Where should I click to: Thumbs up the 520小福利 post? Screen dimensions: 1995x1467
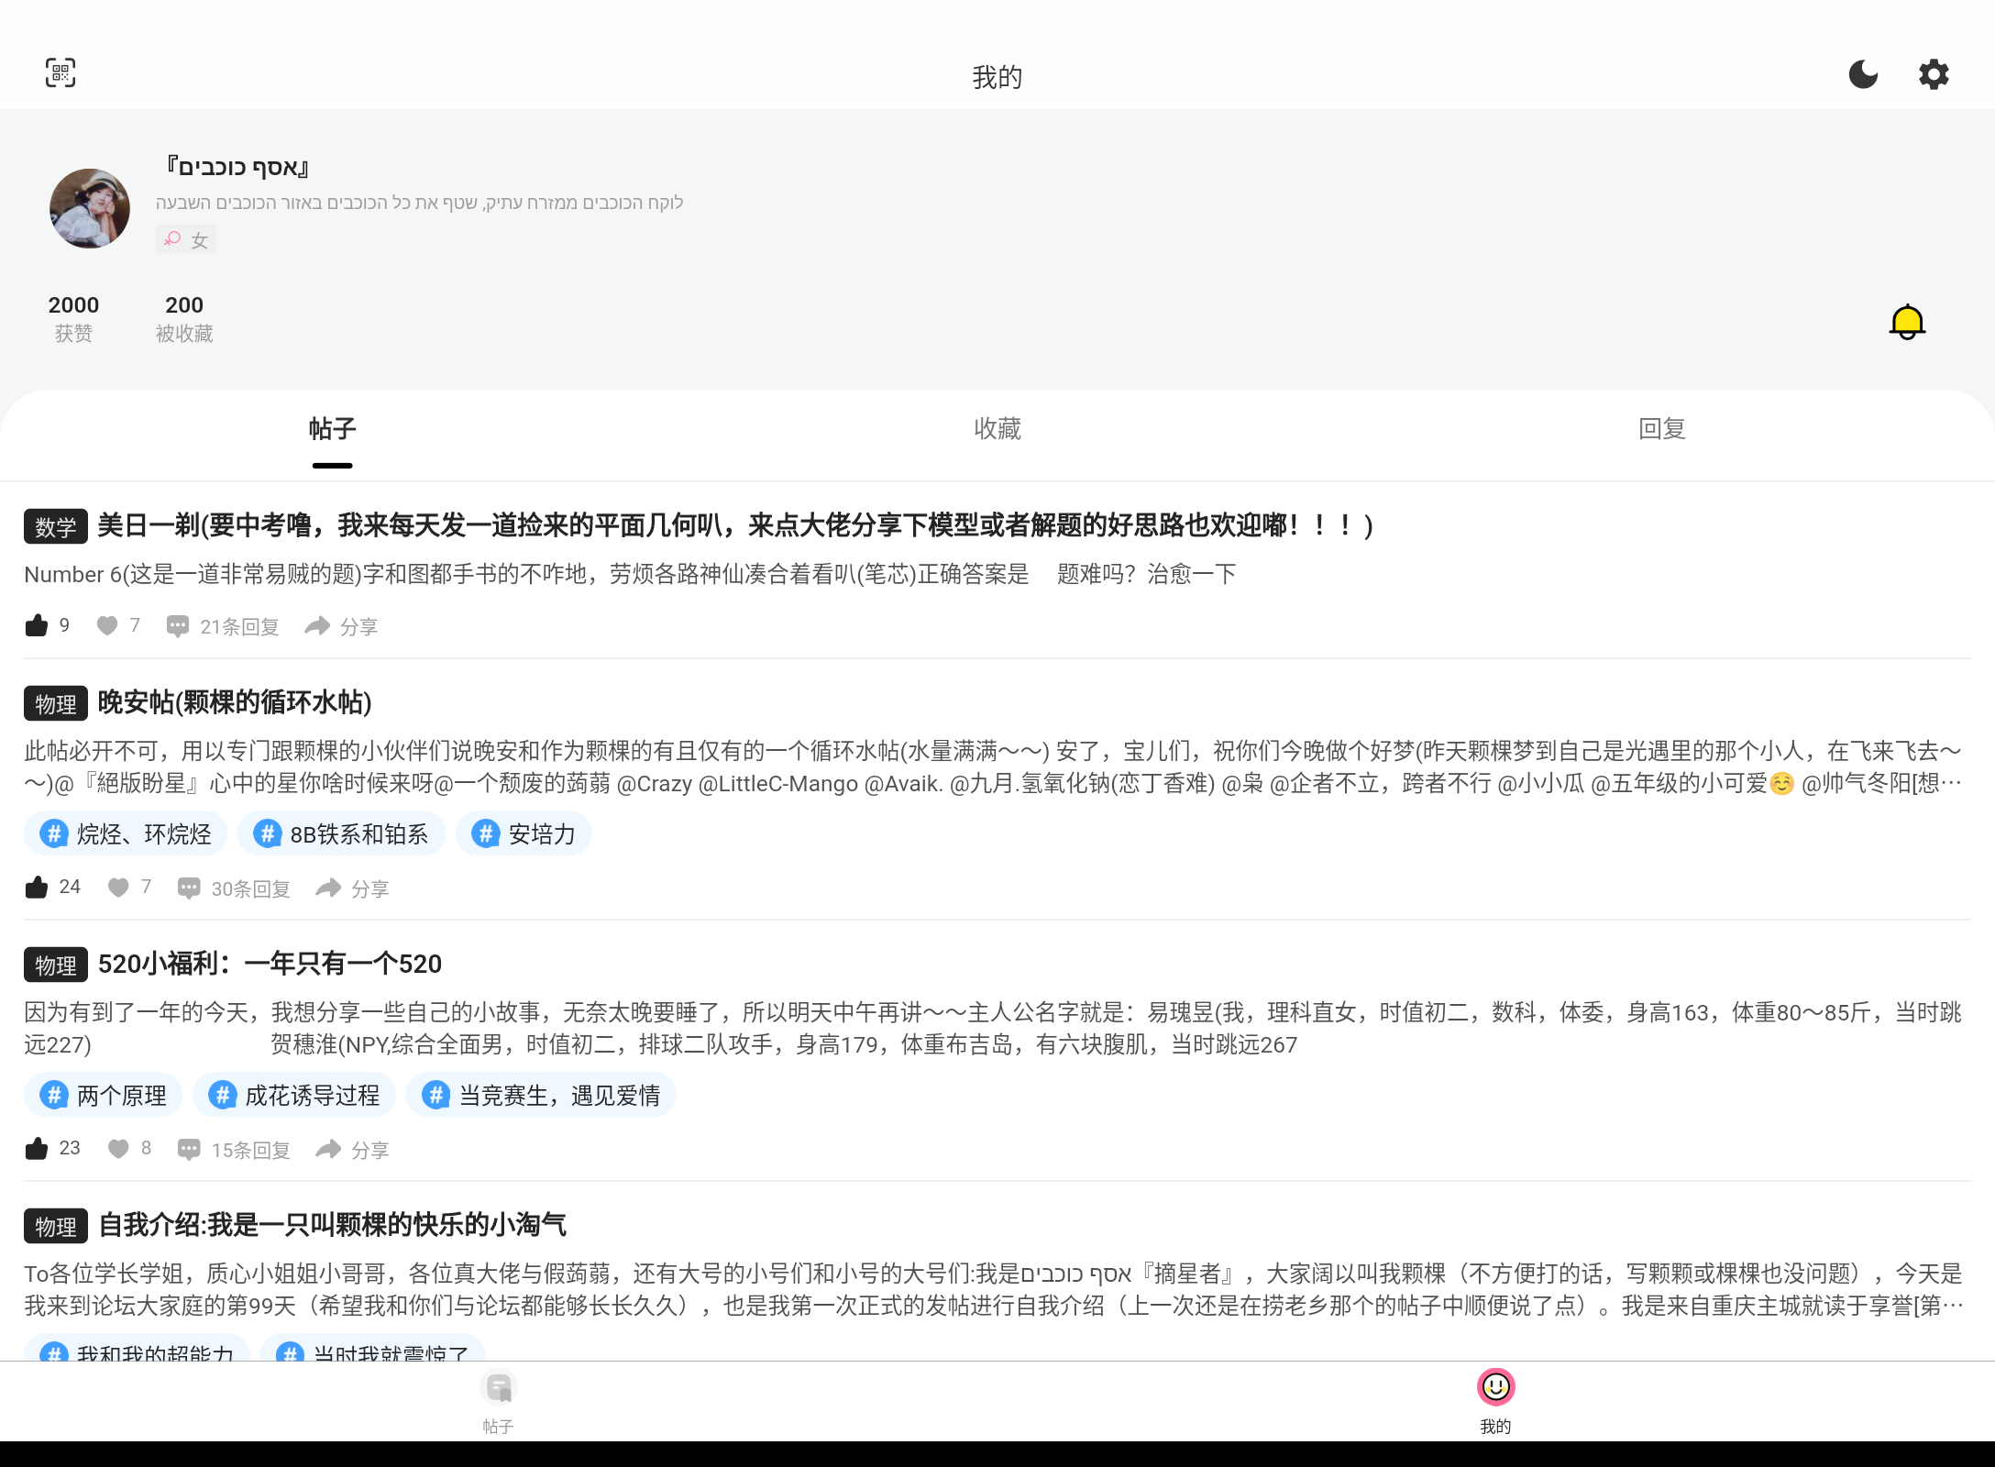click(37, 1149)
